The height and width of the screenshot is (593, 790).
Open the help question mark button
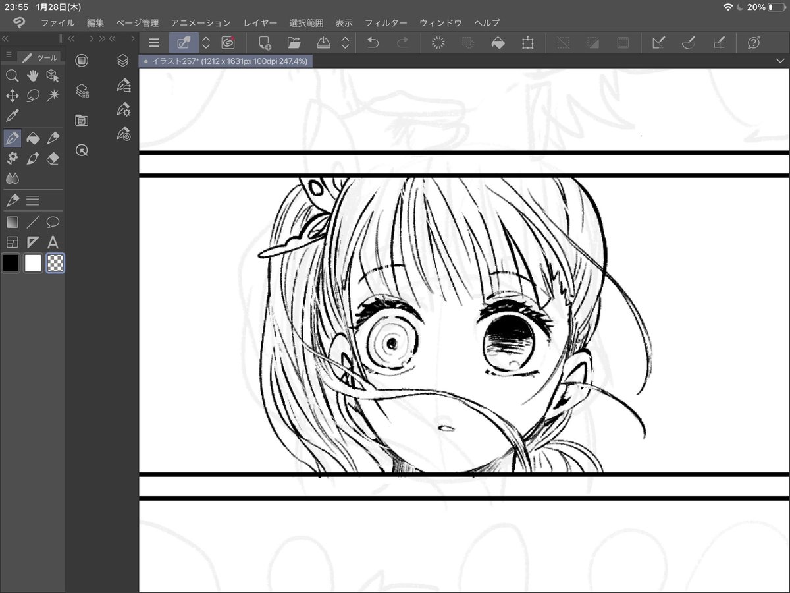tap(754, 43)
